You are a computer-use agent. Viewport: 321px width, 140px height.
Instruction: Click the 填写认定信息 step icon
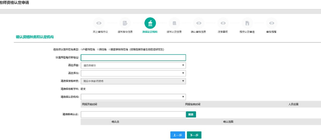click(x=174, y=23)
